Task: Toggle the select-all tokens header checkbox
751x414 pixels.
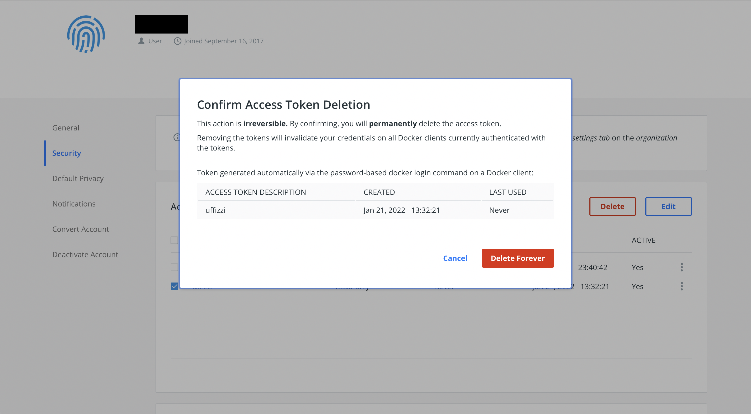Action: tap(174, 240)
